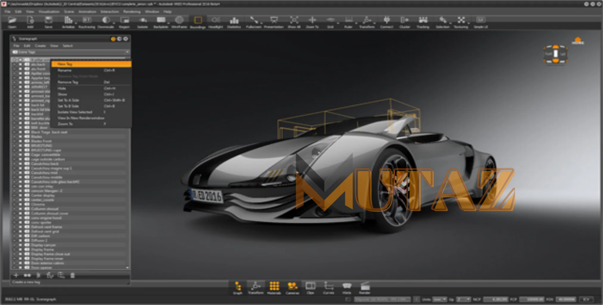Viewport: 603px width, 305px height.
Task: Select New Tag in context menu
Action: pyautogui.click(x=91, y=64)
